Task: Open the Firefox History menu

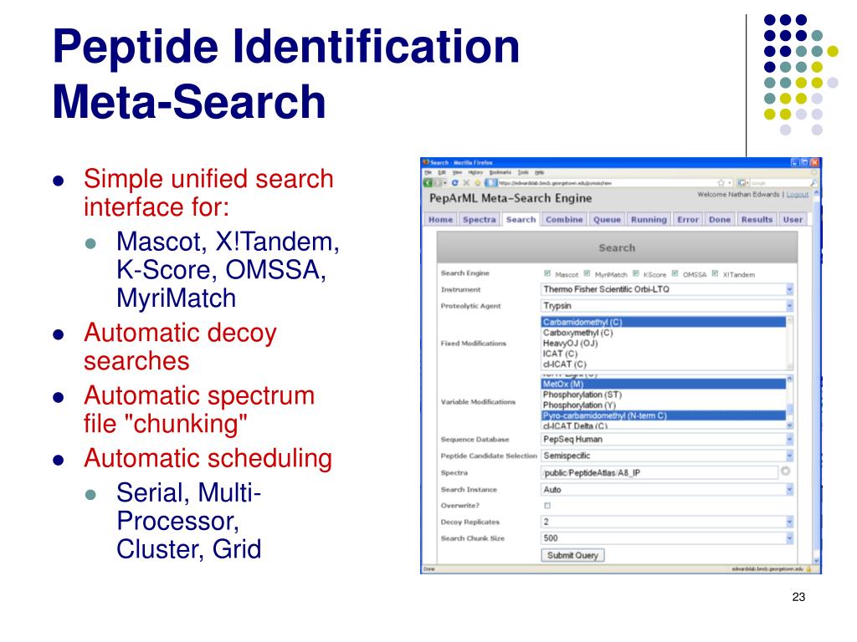Action: (475, 172)
